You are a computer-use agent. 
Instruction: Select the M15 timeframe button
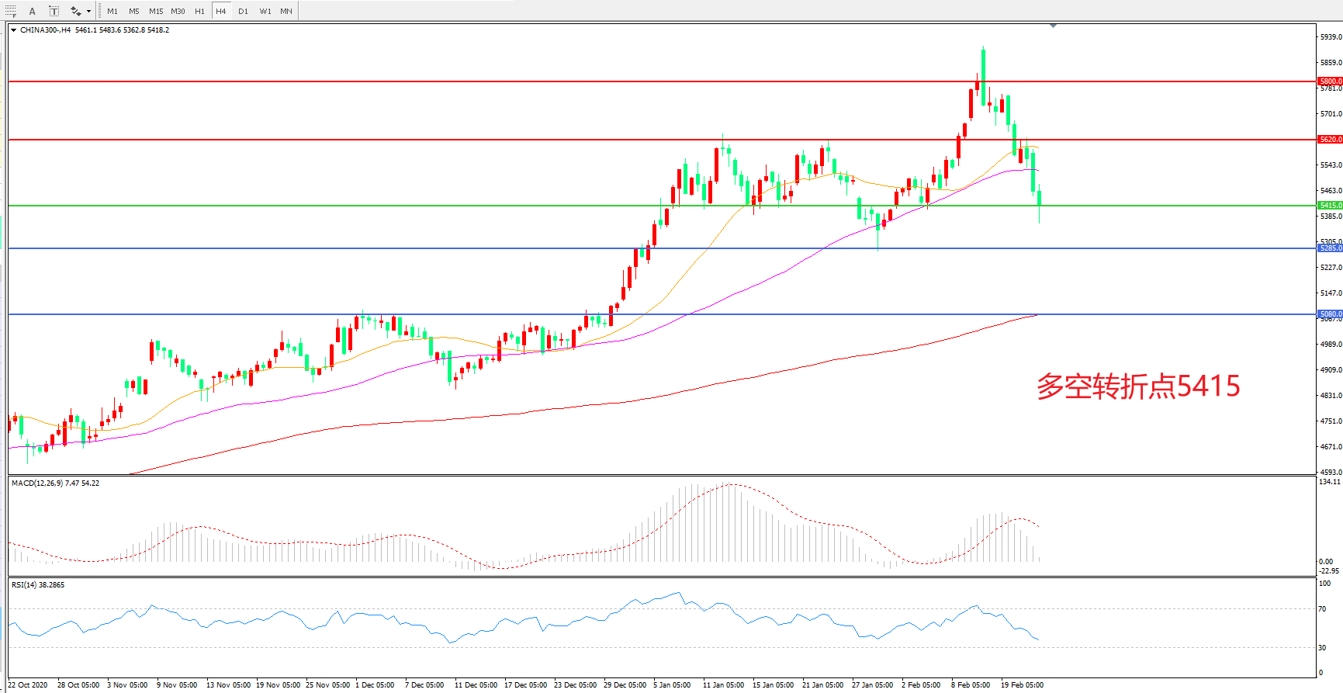click(x=156, y=11)
